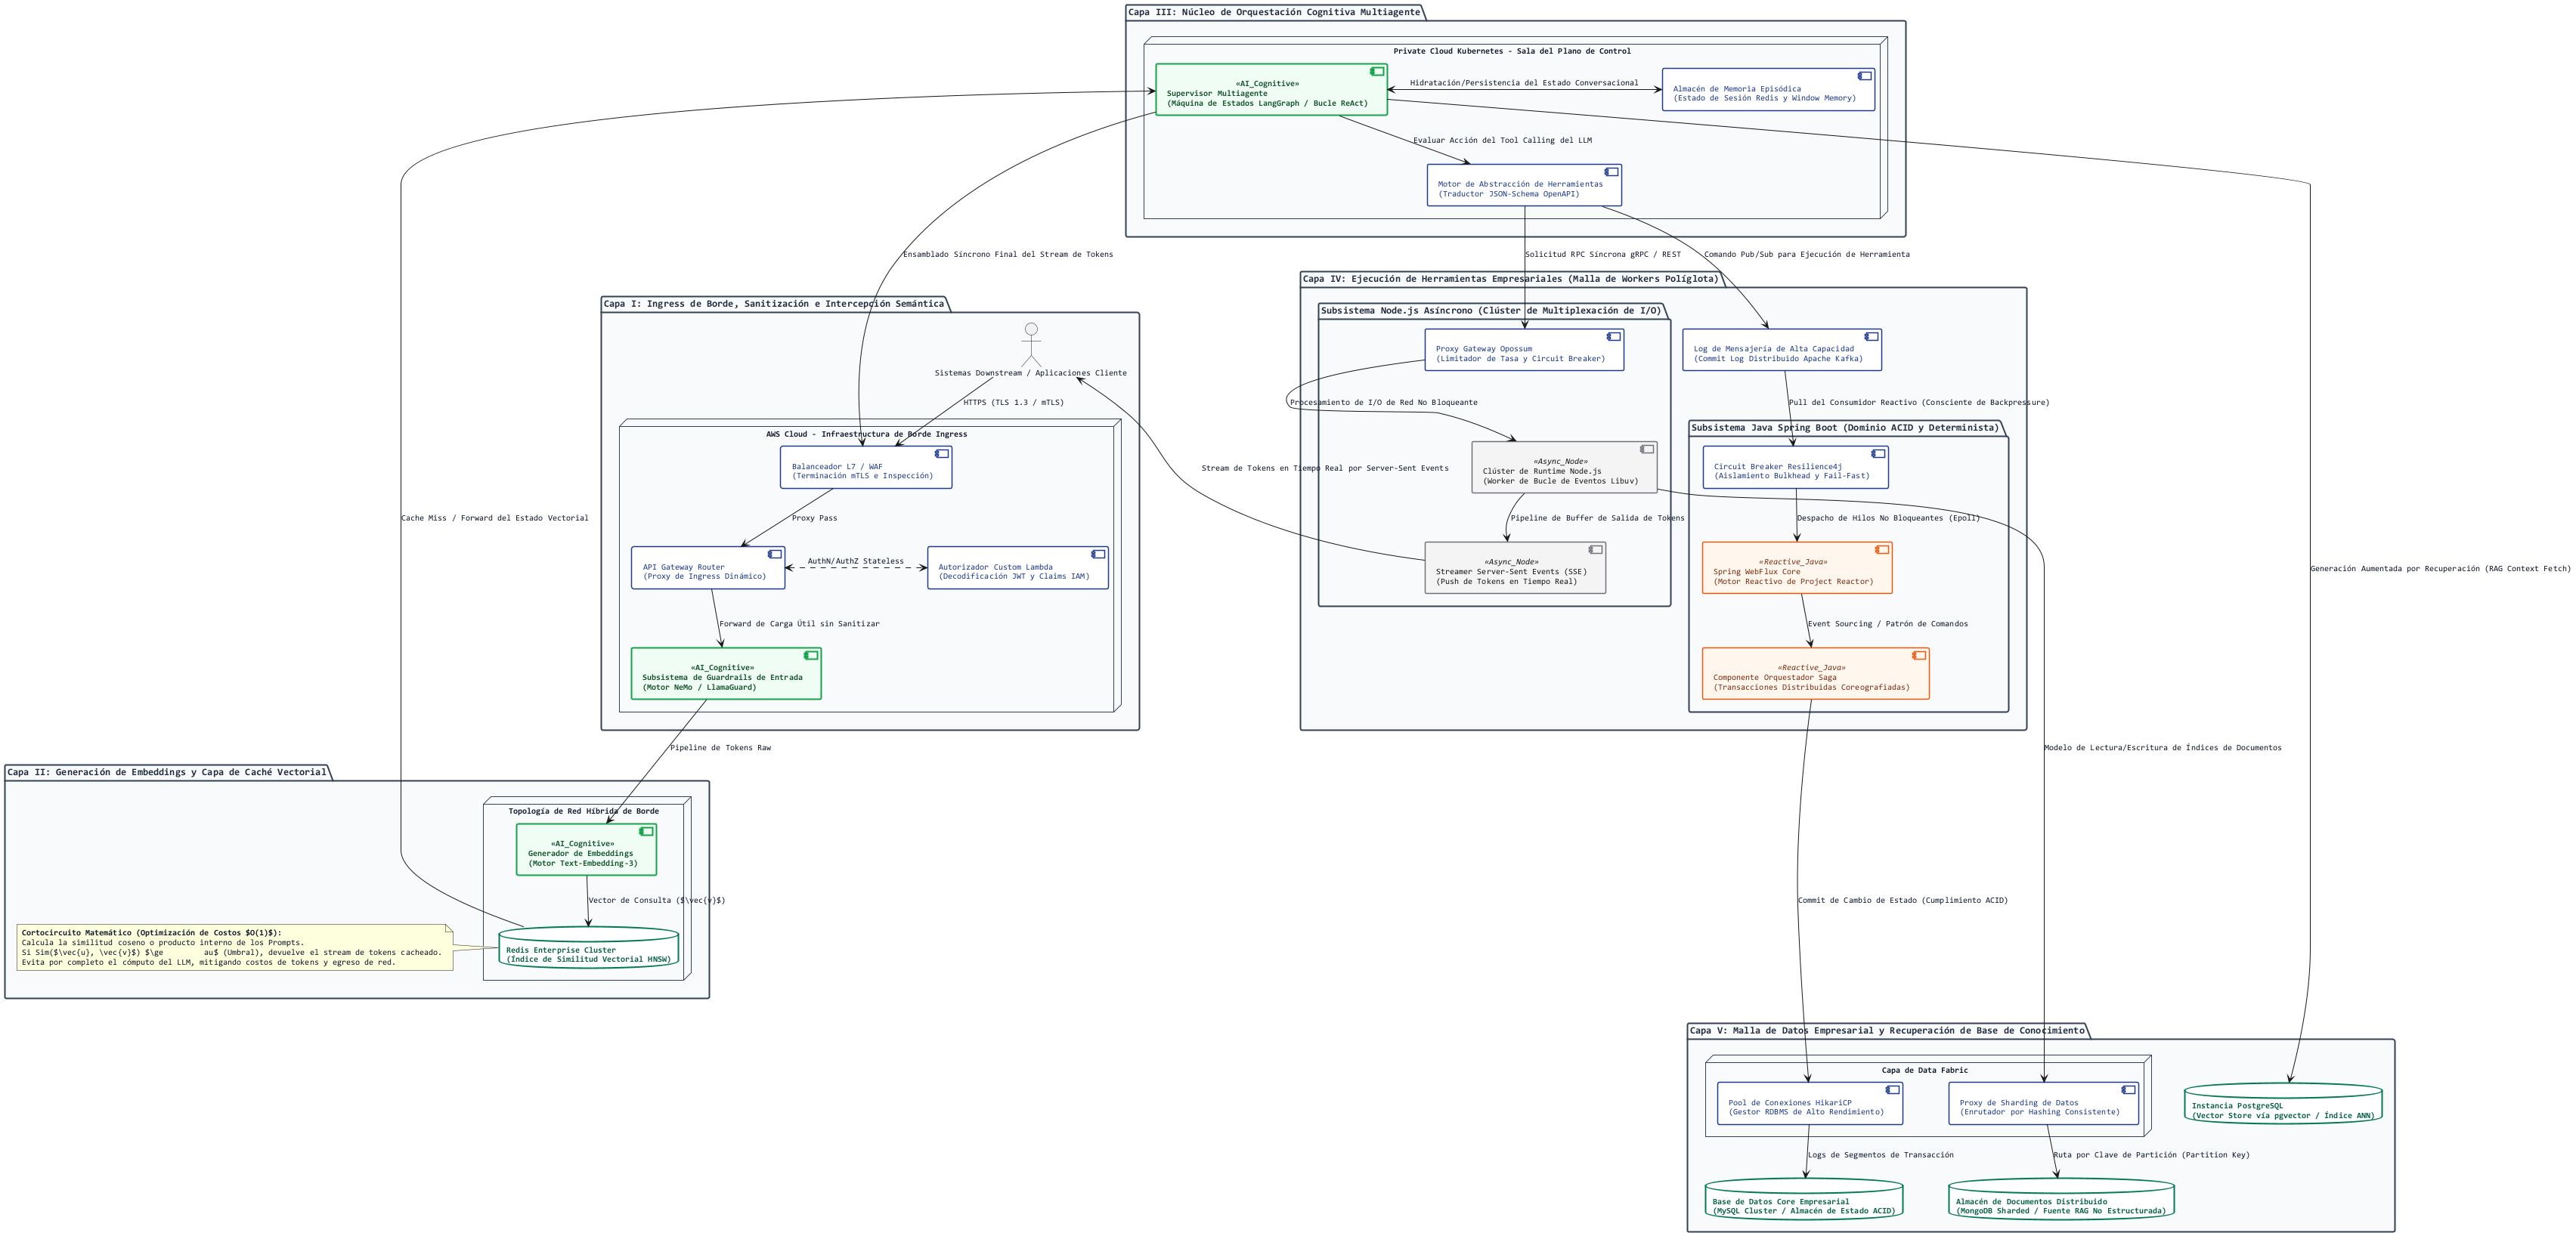
Task: Click component icon in Proxy de Sharding de Datos
Action: tap(2128, 1090)
